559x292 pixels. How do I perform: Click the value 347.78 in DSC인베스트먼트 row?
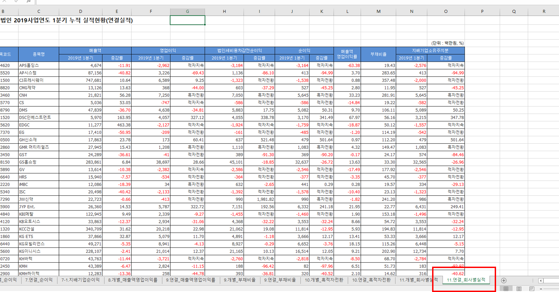click(446, 117)
